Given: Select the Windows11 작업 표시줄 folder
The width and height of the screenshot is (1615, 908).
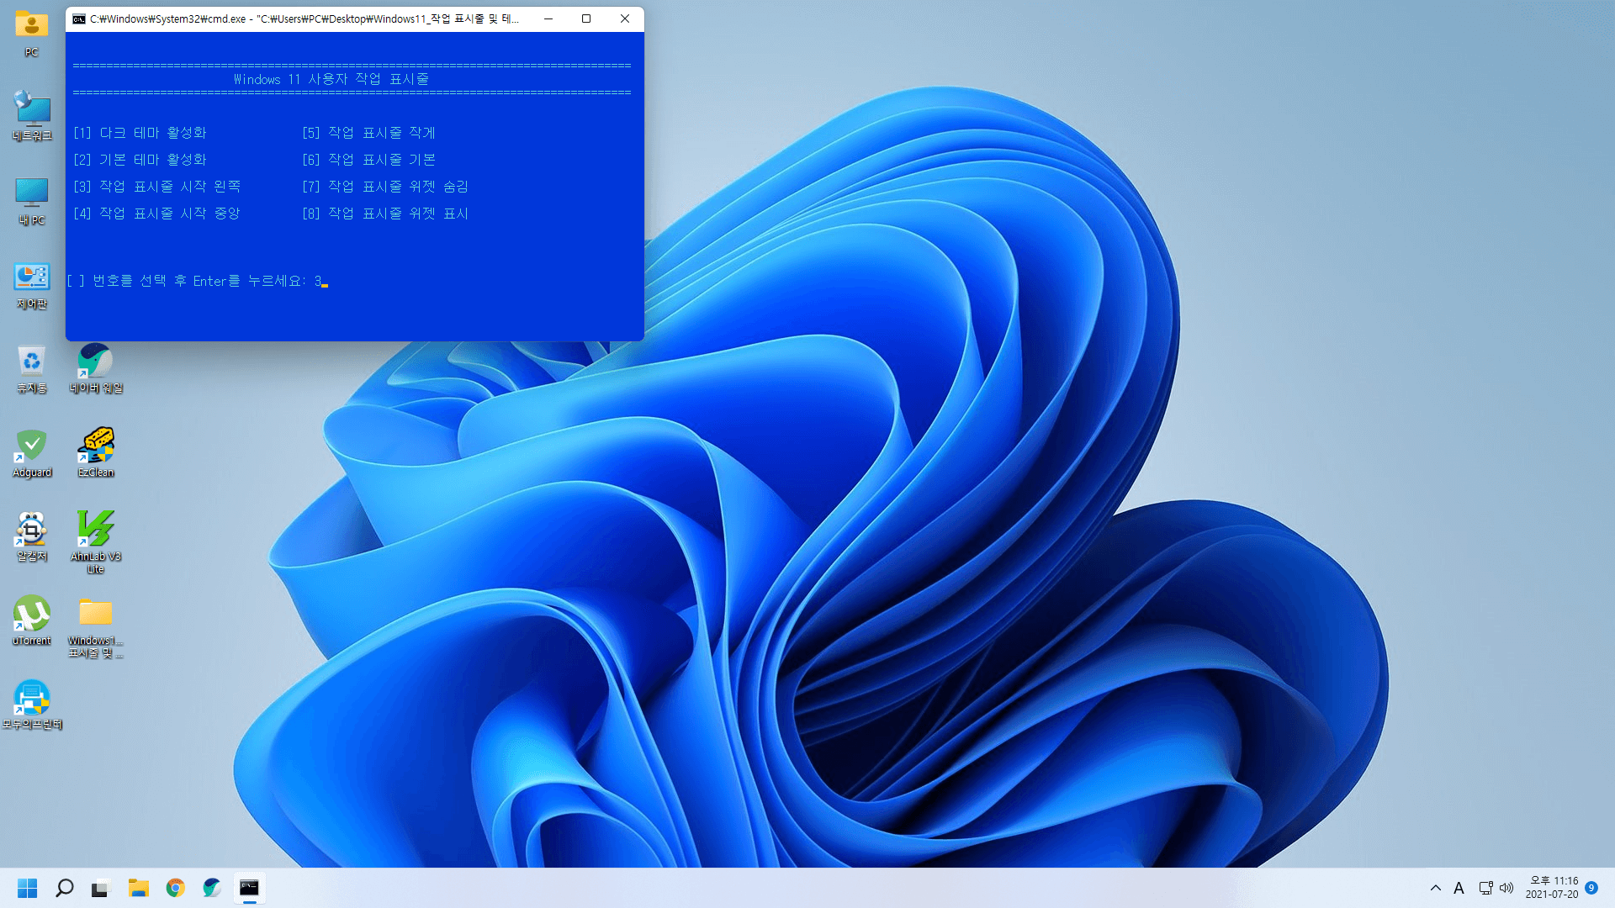Looking at the screenshot, I should pyautogui.click(x=95, y=626).
